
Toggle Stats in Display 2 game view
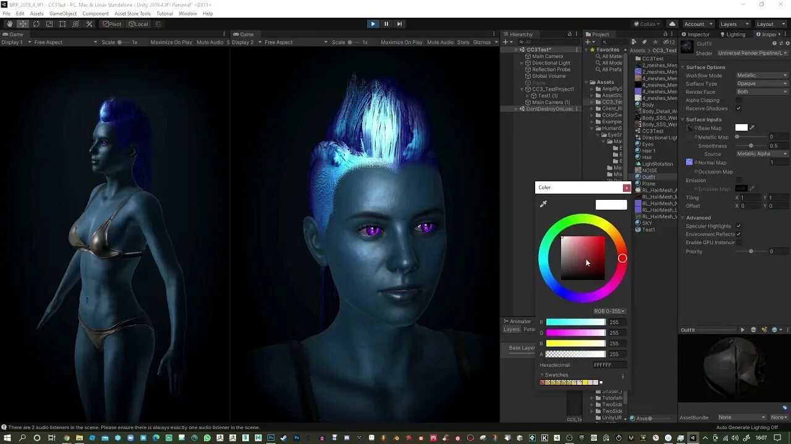tap(463, 43)
